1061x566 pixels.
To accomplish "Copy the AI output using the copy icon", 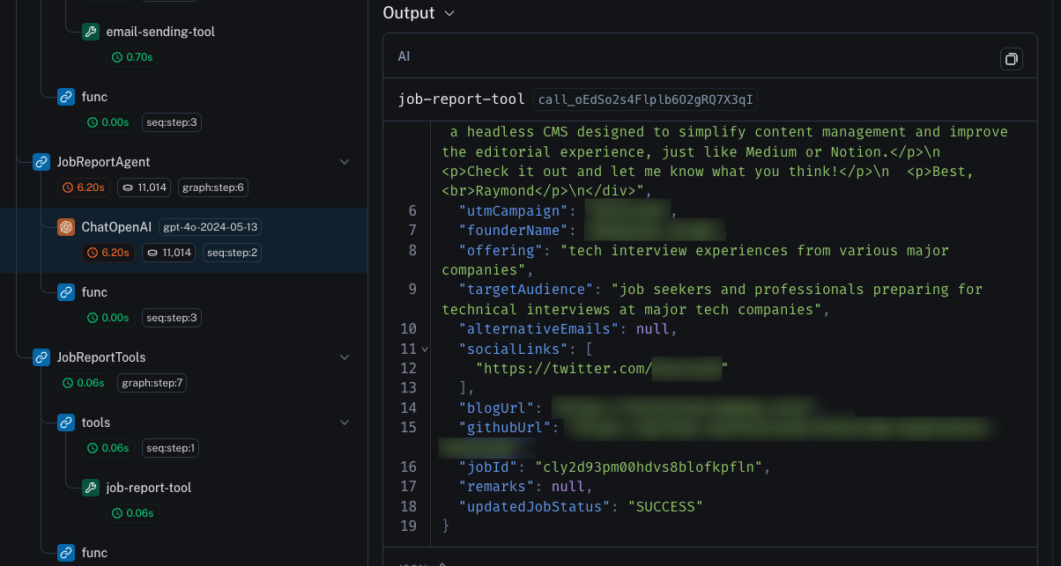I will tap(1011, 59).
